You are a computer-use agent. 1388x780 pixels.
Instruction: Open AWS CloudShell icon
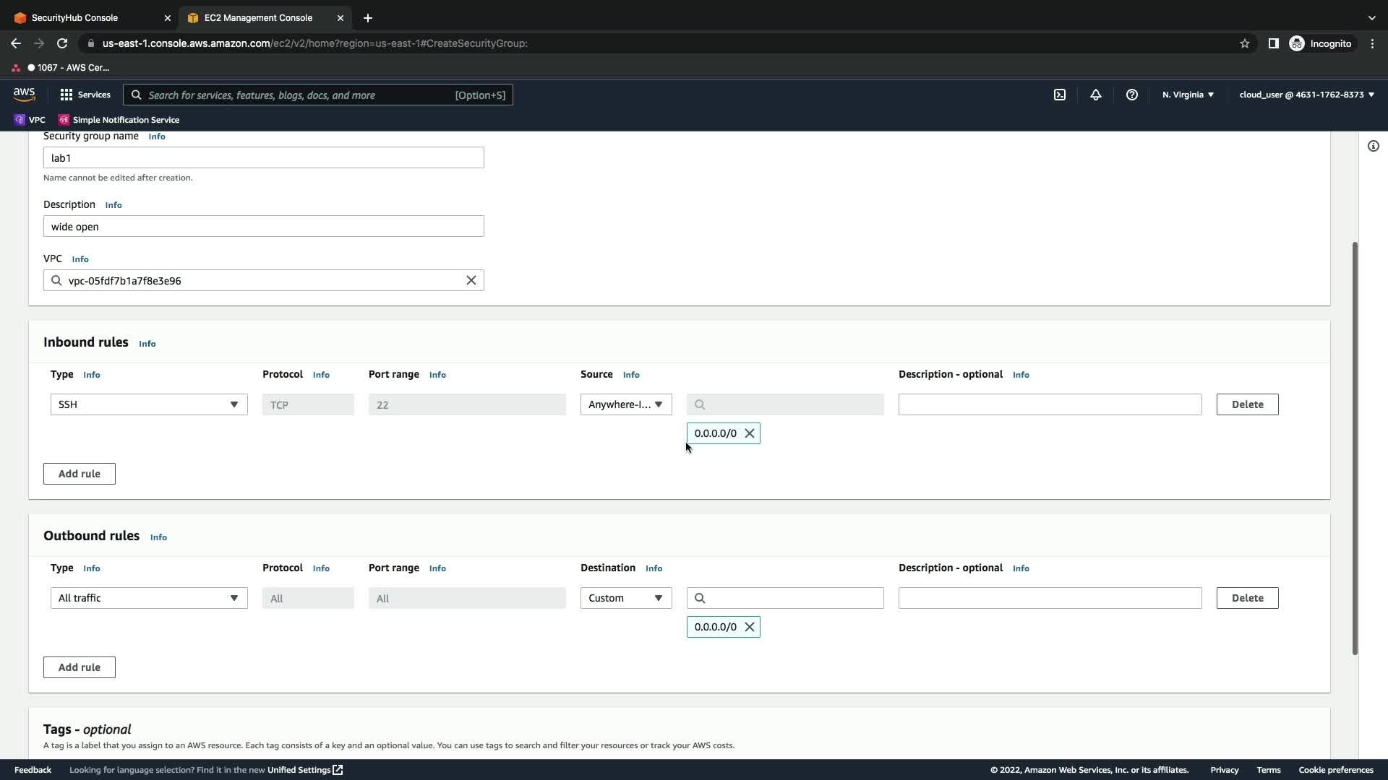coord(1060,95)
